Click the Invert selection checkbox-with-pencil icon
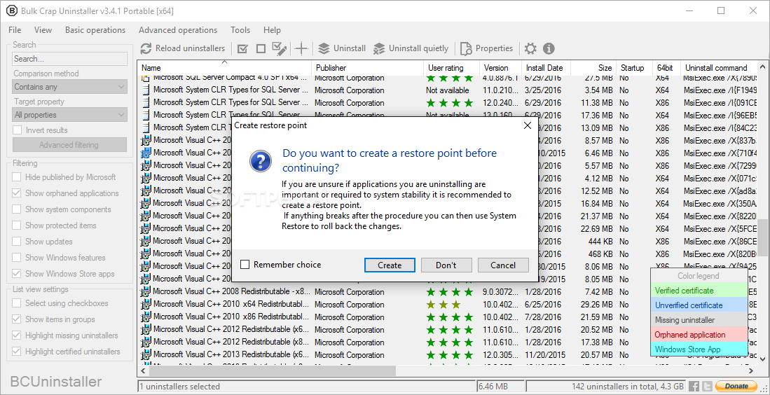 [280, 48]
